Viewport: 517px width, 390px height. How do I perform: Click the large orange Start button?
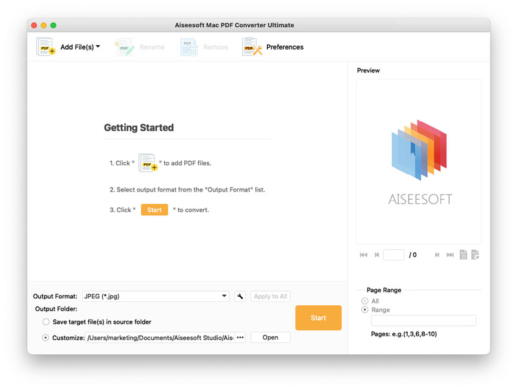click(x=318, y=318)
